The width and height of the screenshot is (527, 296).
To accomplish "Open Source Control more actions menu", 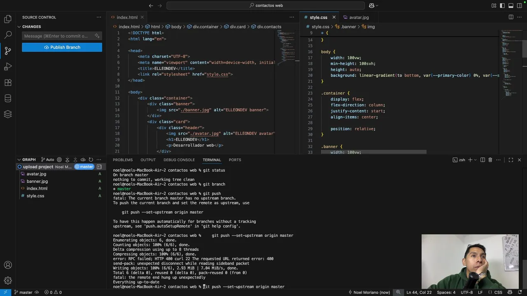I will (99, 17).
